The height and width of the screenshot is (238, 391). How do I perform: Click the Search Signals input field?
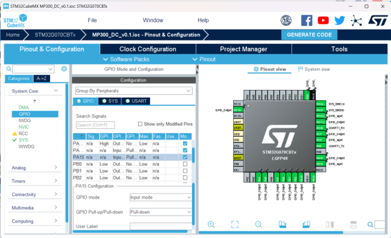[x=95, y=125]
